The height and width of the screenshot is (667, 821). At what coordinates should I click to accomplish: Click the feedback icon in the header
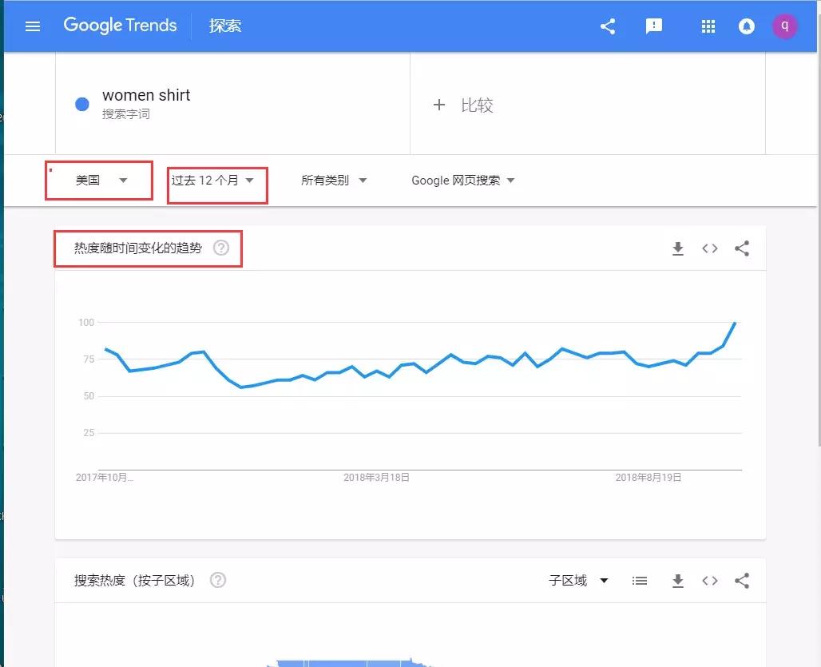coord(654,26)
